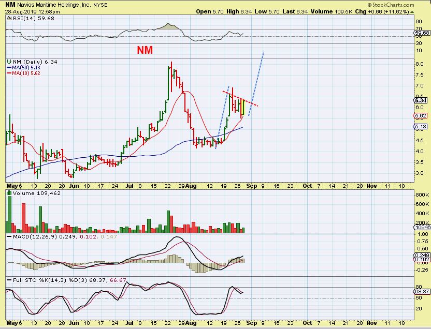Click the 600K volume axis label
Viewport: 431px width, 329px height.
[423, 204]
